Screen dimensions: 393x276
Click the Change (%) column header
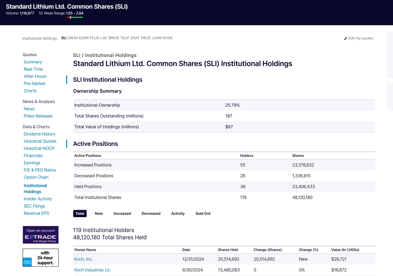point(309,250)
